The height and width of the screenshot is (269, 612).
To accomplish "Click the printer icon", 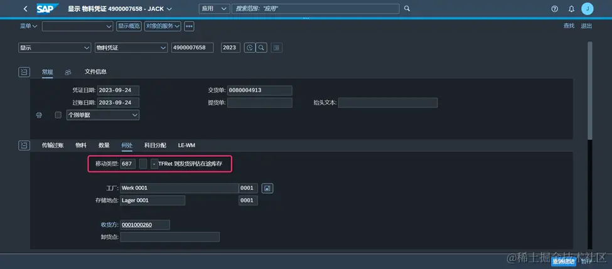I will [x=39, y=115].
